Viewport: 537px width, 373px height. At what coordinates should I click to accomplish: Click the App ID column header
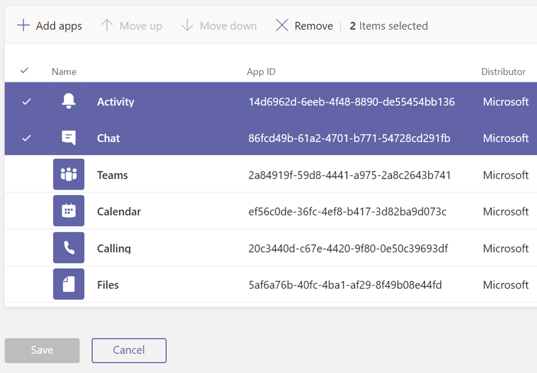tap(261, 71)
